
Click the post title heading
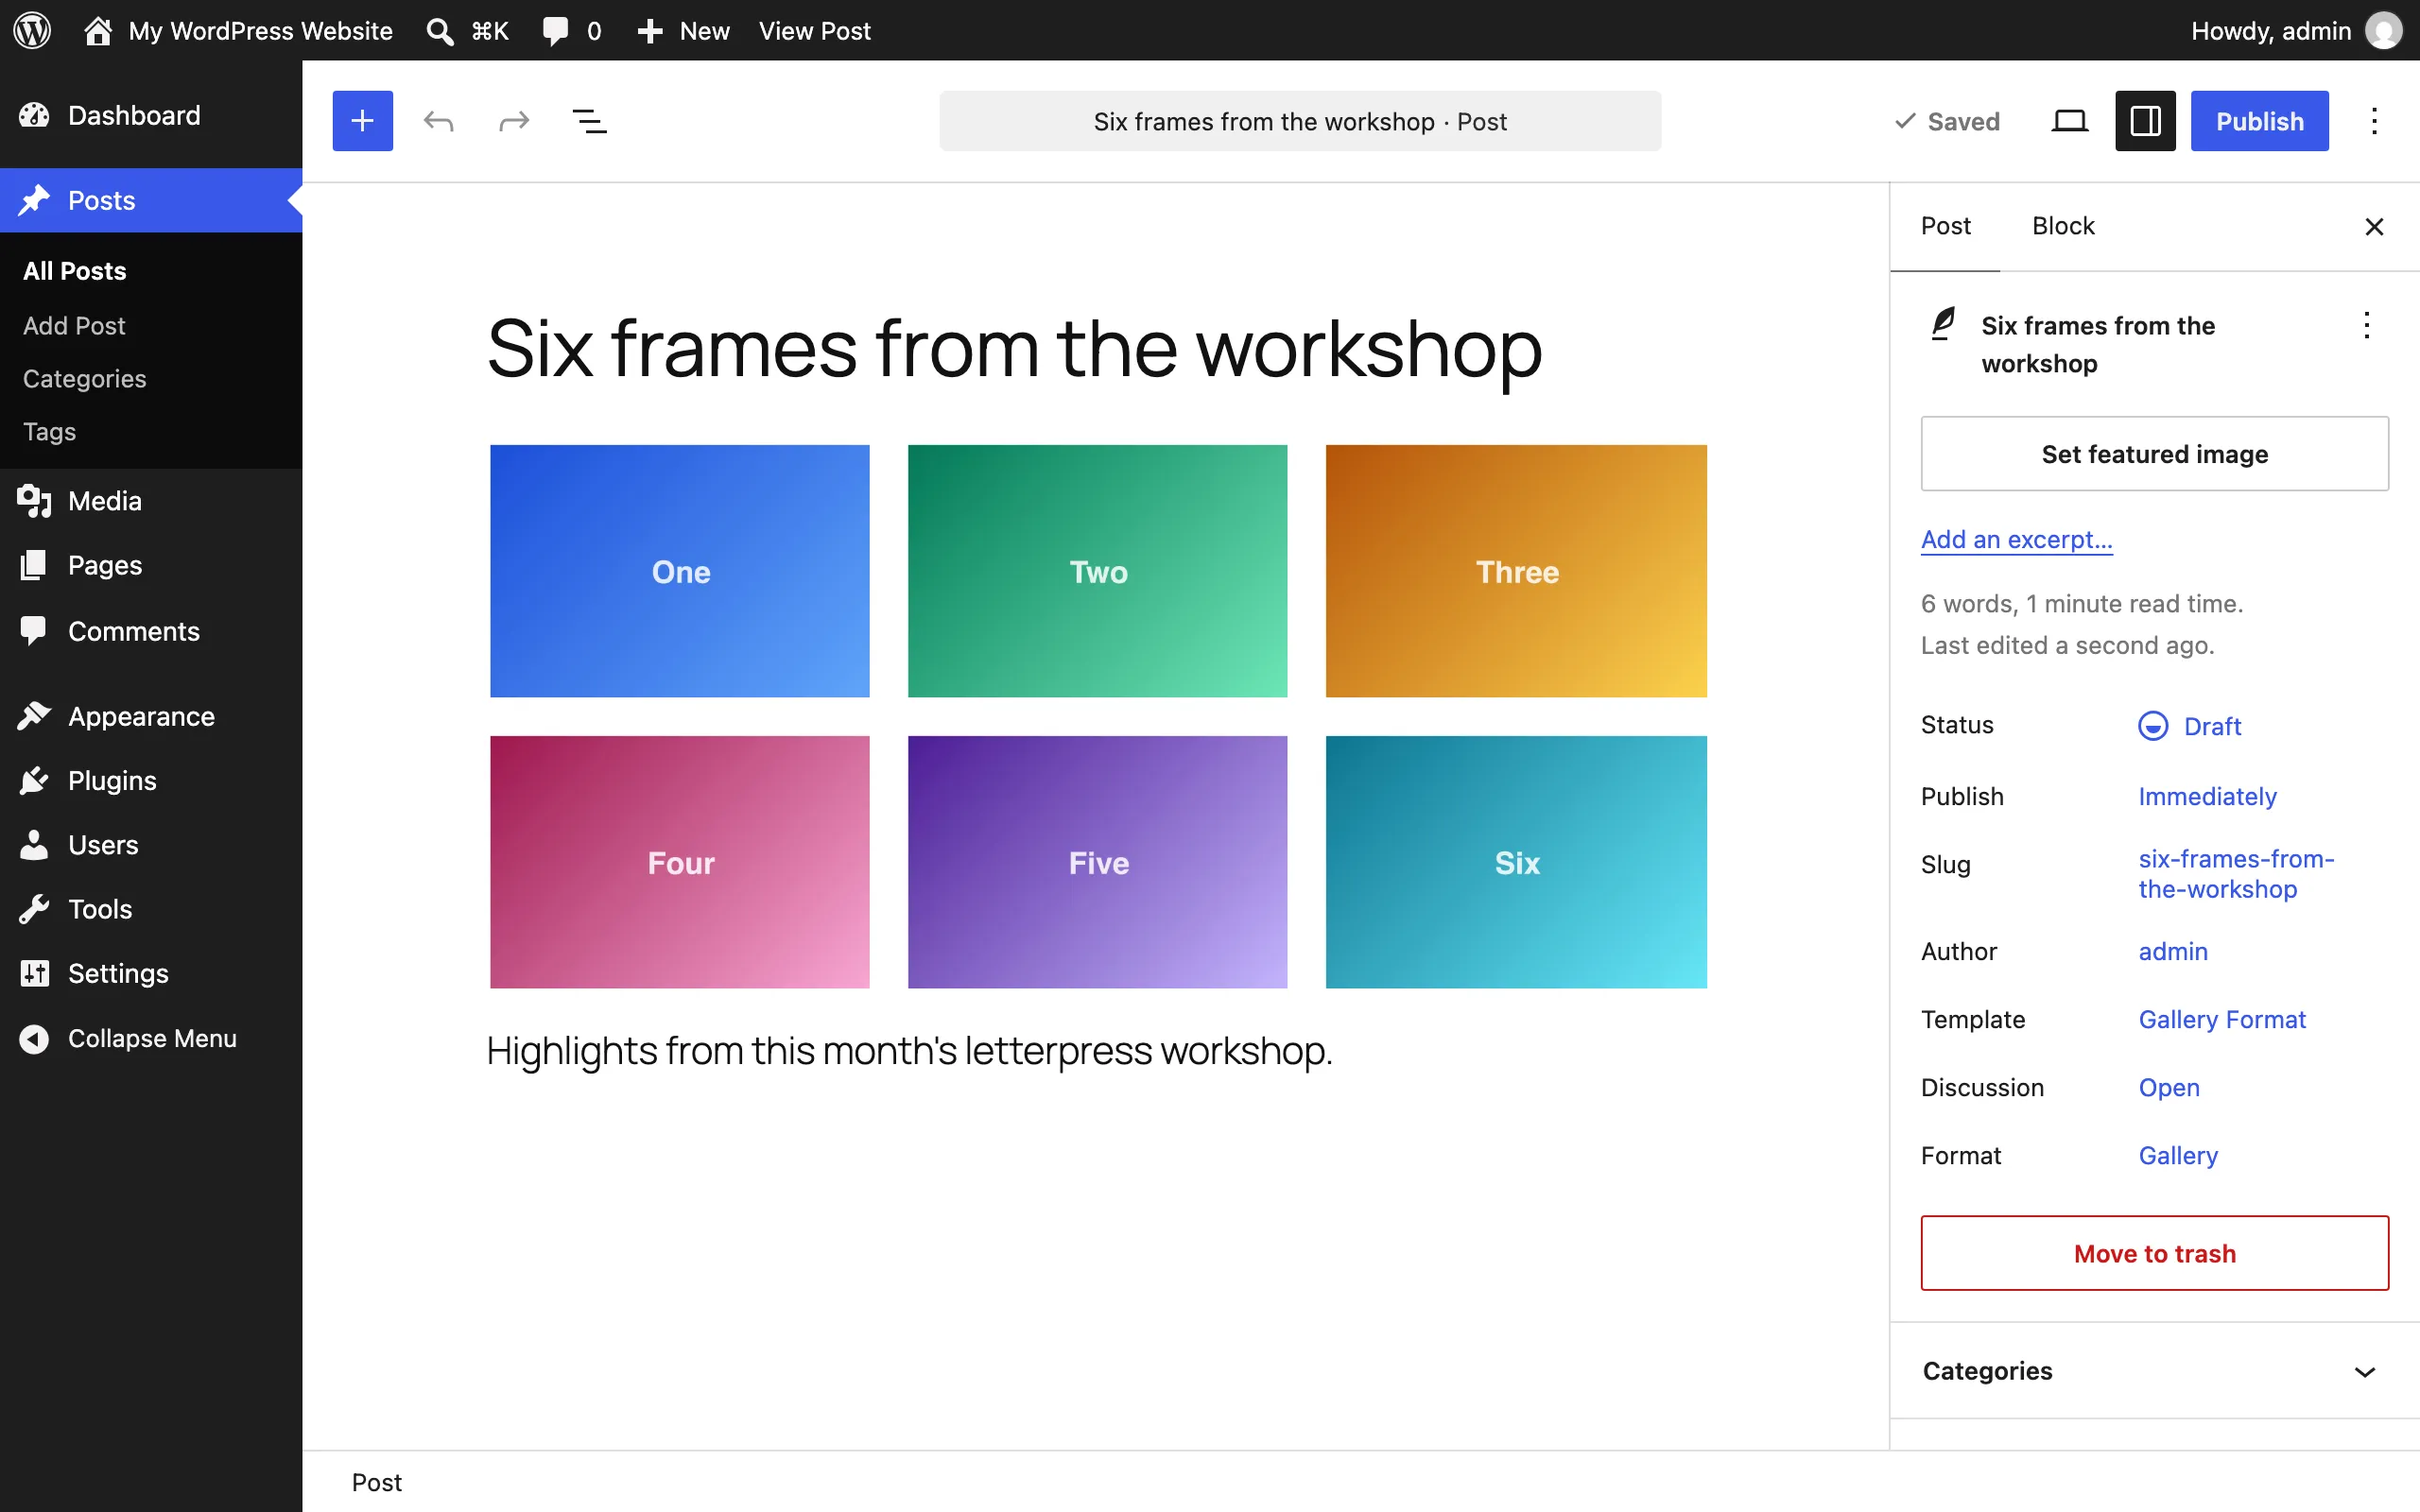coord(1014,348)
